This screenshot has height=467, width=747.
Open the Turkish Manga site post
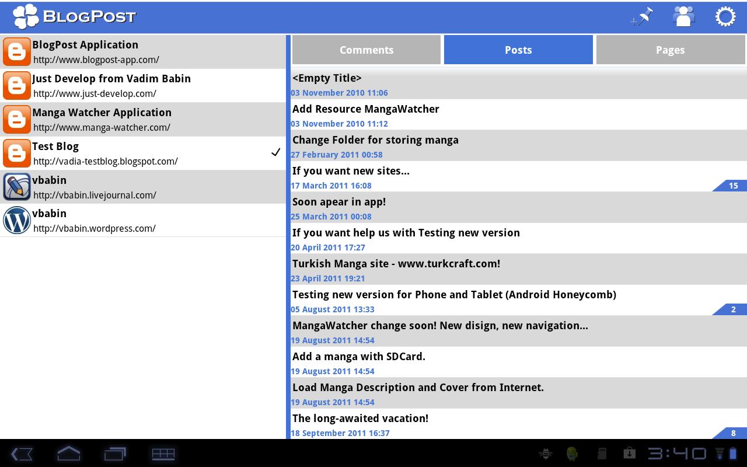(x=519, y=269)
